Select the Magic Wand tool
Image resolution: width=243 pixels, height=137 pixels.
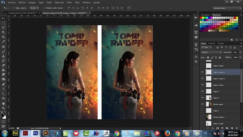coord(3,32)
